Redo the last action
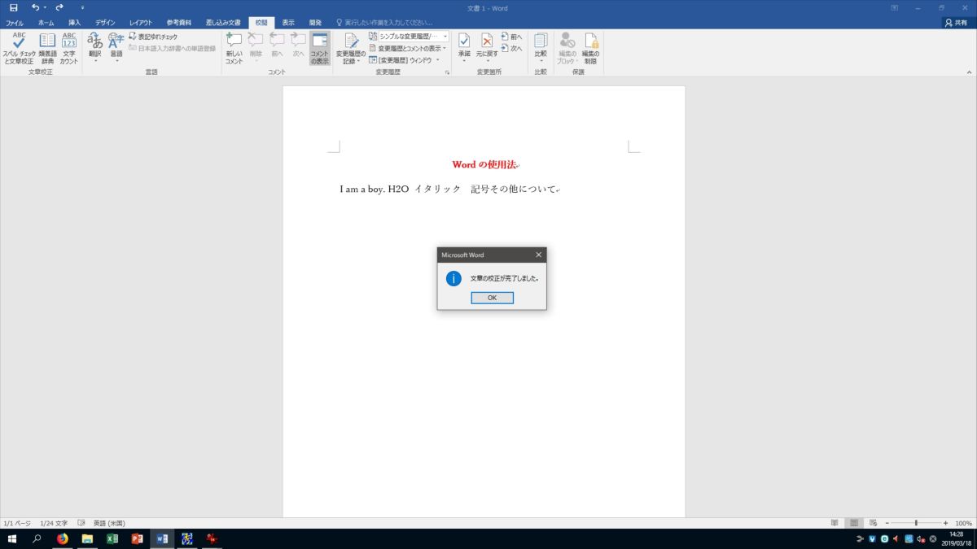The width and height of the screenshot is (977, 549). click(59, 7)
